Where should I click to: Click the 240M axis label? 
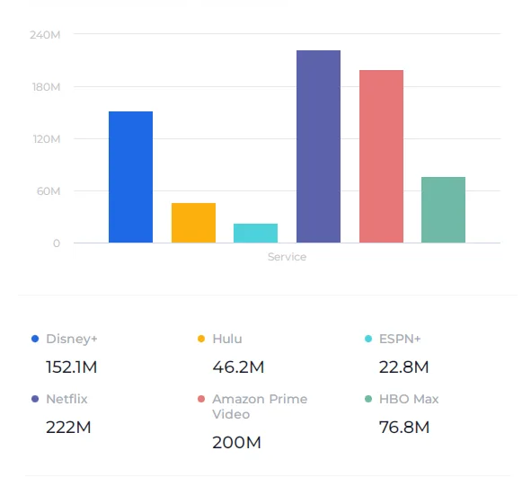click(45, 35)
